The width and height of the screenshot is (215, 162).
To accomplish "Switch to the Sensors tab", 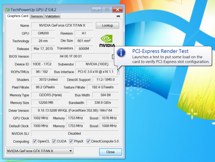I will tap(37, 16).
